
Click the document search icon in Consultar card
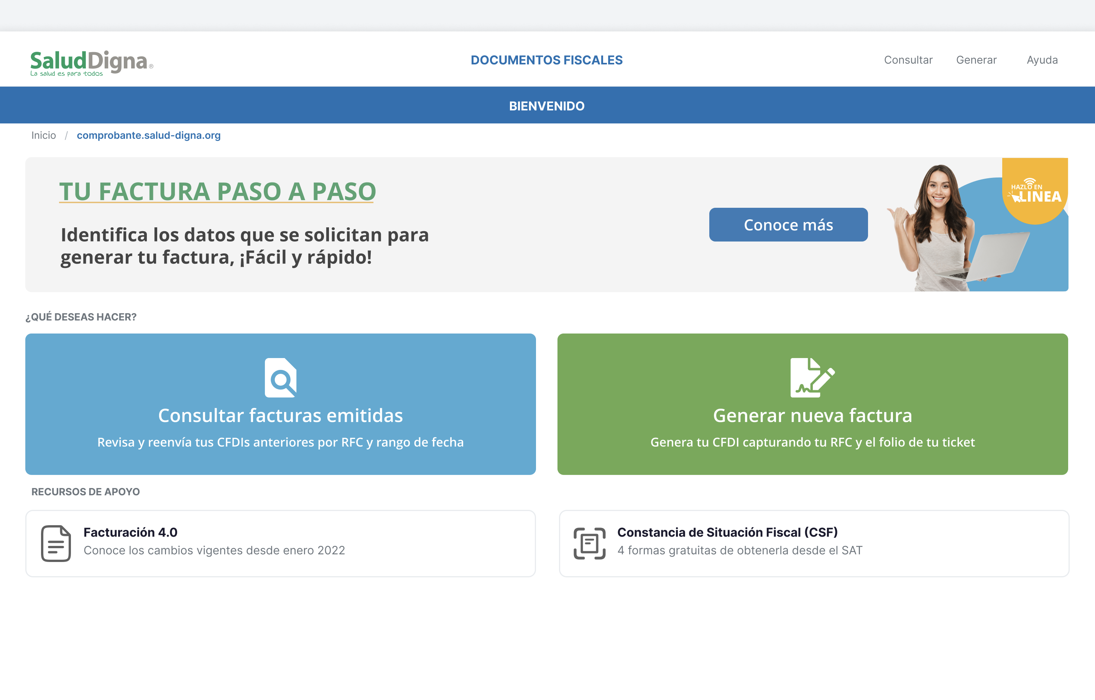[281, 378]
